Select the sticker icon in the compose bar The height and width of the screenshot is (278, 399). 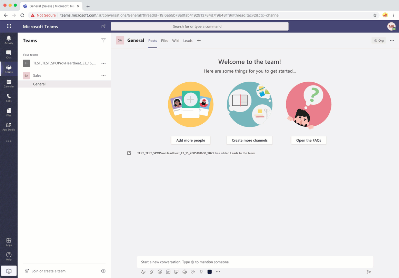pyautogui.click(x=176, y=272)
